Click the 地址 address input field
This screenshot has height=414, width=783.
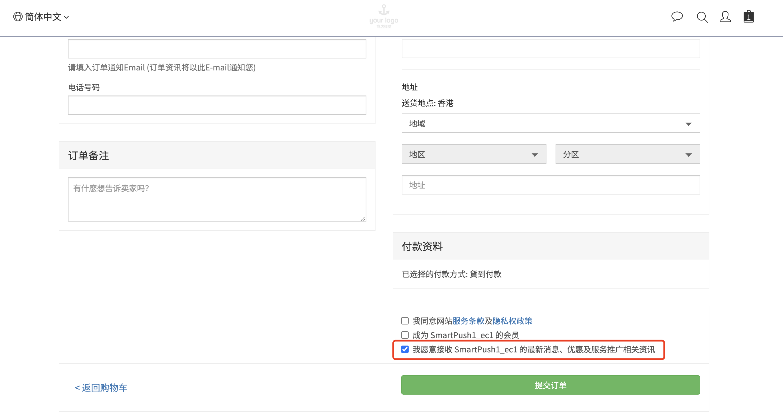550,185
